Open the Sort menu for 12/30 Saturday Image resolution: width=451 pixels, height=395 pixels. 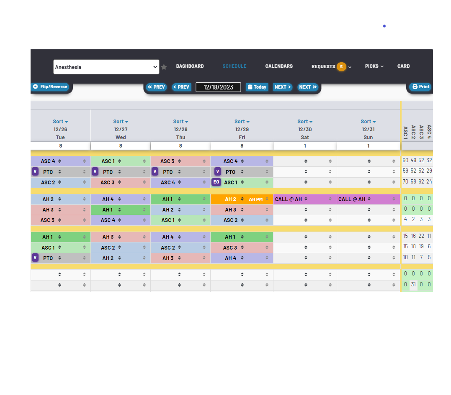pos(305,122)
